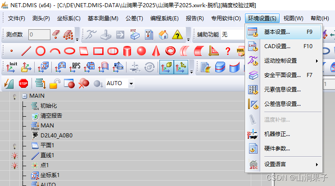The width and height of the screenshot is (335, 186).
Task: Select the circle feature tool
Action: [41, 51]
